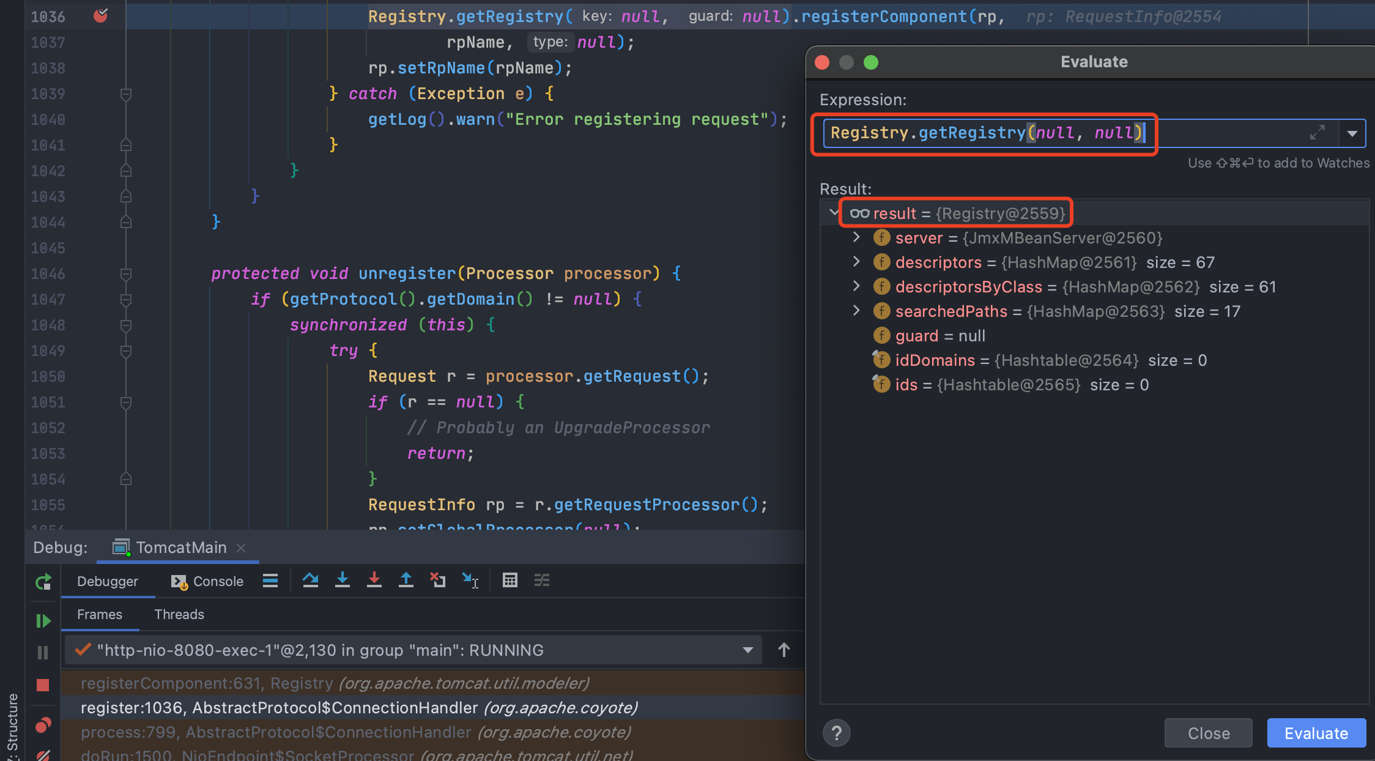
Task: Click the Step Into arrow icon
Action: (x=343, y=580)
